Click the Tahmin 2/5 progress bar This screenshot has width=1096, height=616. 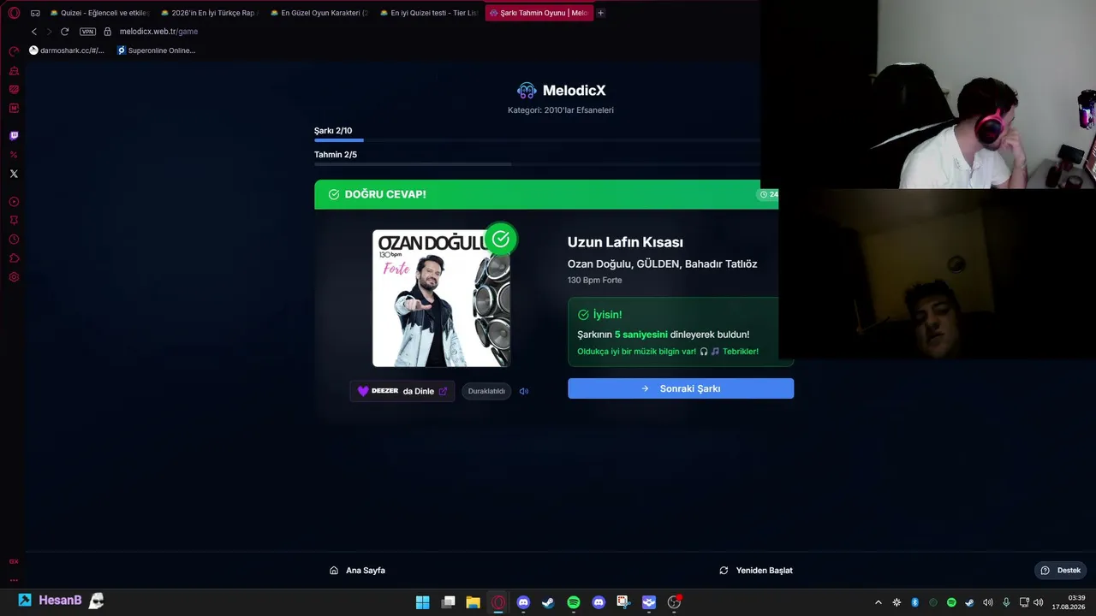coord(537,163)
